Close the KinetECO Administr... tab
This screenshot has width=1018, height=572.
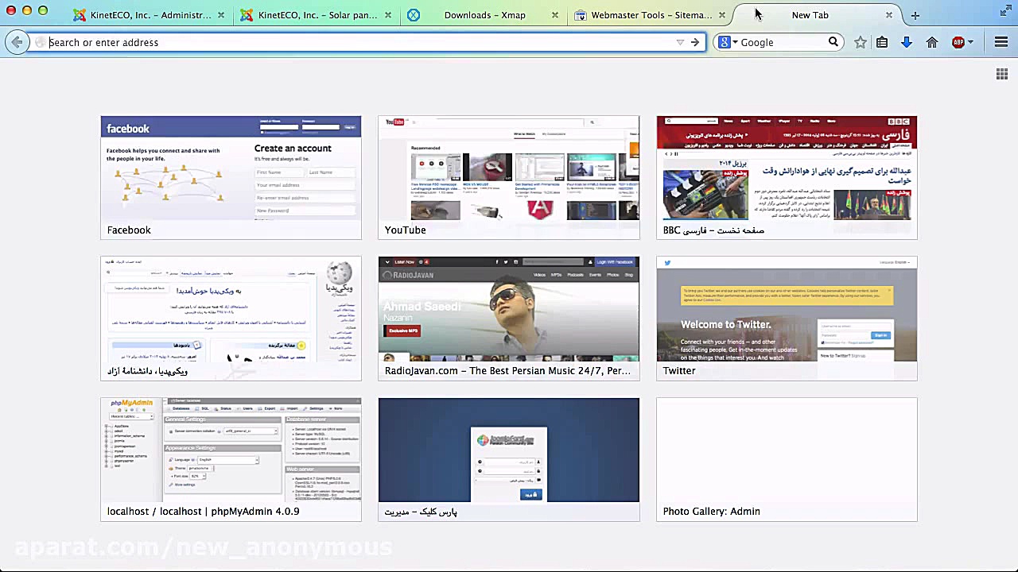(x=221, y=15)
